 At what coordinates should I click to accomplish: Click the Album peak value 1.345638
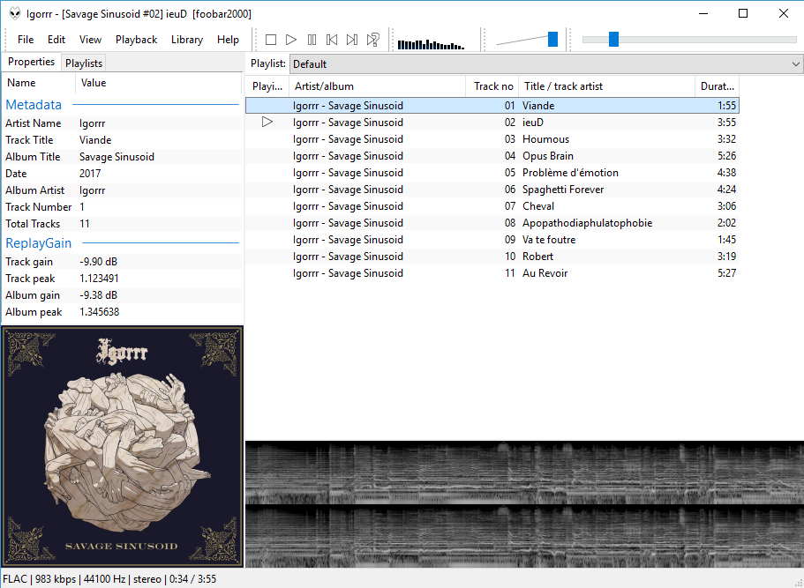(x=100, y=312)
